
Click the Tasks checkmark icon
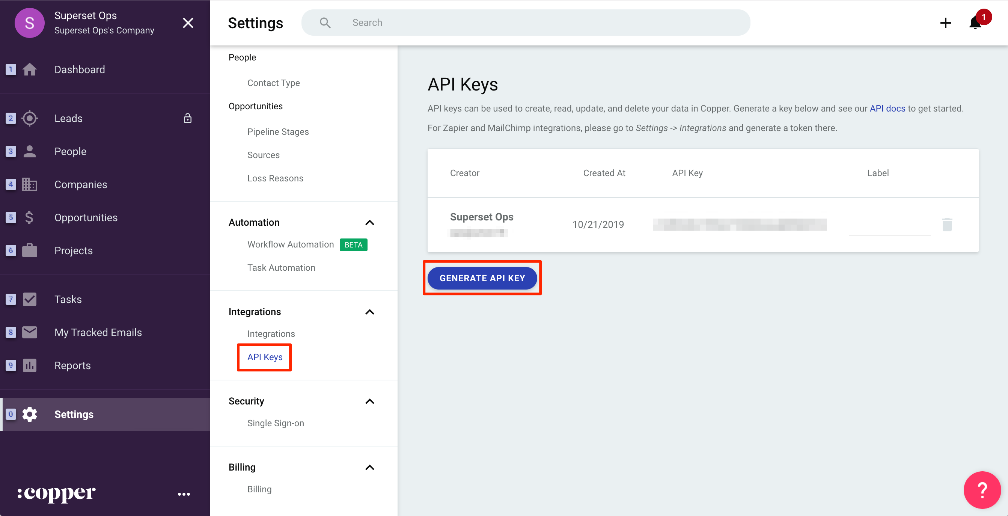(29, 300)
